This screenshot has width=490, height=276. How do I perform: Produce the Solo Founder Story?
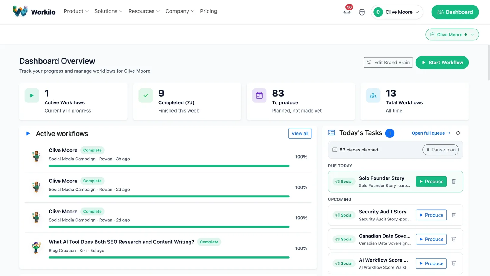(431, 182)
